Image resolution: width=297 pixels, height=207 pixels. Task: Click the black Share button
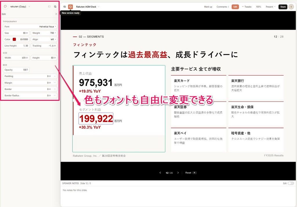(283, 7)
